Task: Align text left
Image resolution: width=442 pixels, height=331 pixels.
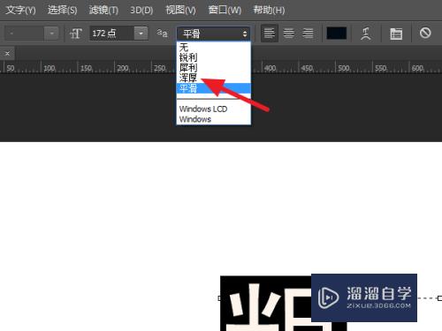Action: pyautogui.click(x=270, y=34)
